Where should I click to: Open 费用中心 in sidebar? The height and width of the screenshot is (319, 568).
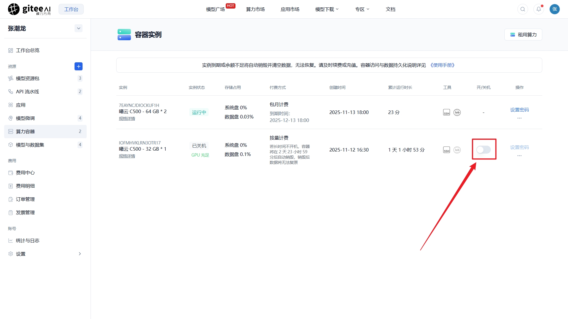(x=45, y=173)
